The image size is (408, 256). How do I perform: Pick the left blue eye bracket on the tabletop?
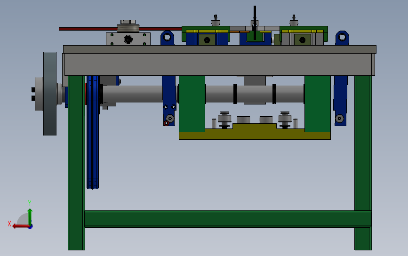tap(168, 38)
